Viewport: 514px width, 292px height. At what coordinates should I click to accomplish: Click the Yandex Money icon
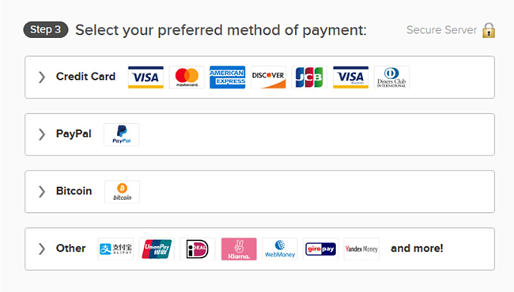click(361, 249)
